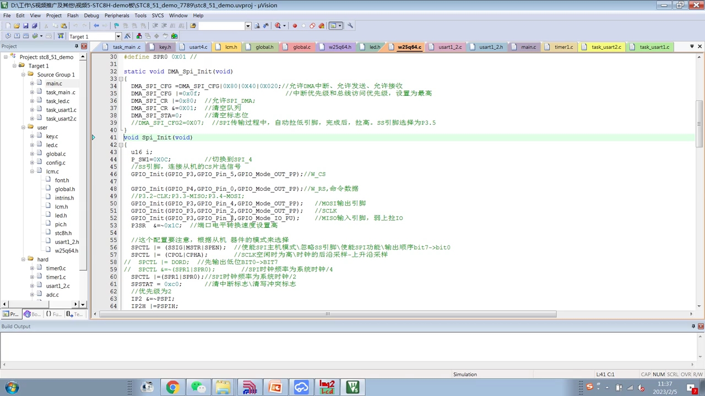Image resolution: width=705 pixels, height=396 pixels.
Task: Collapse the user group in project tree
Action: click(x=23, y=127)
